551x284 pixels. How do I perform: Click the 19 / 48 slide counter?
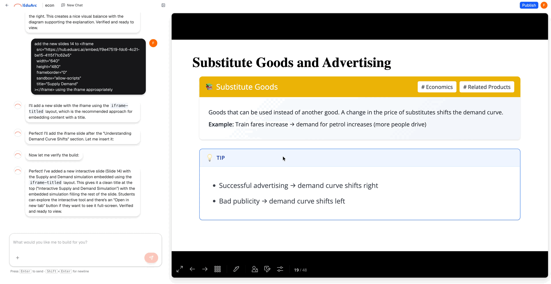click(301, 270)
